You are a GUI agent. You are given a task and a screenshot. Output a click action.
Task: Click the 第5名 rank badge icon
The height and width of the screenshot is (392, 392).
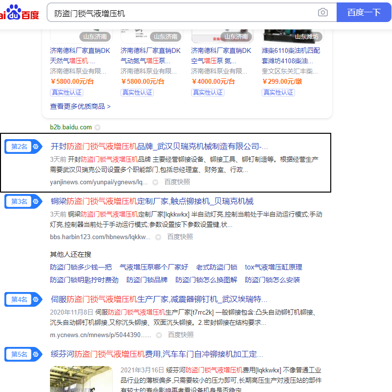(x=23, y=354)
